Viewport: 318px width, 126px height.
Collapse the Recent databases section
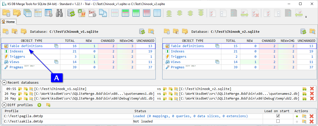[x=4, y=82]
